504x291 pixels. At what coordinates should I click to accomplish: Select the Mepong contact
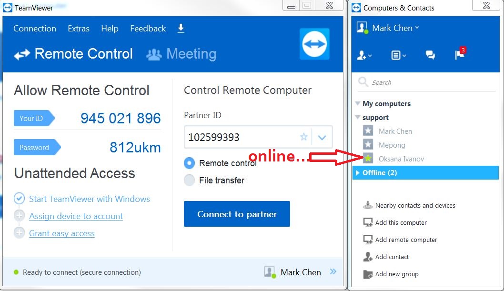pos(392,145)
